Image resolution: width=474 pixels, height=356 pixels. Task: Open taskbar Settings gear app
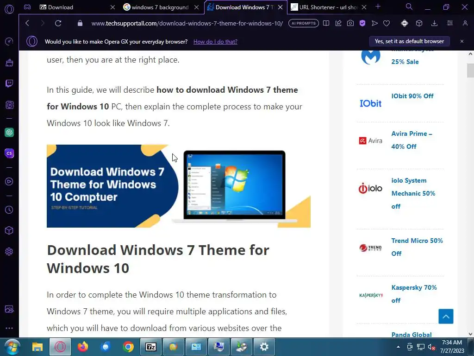(264, 347)
